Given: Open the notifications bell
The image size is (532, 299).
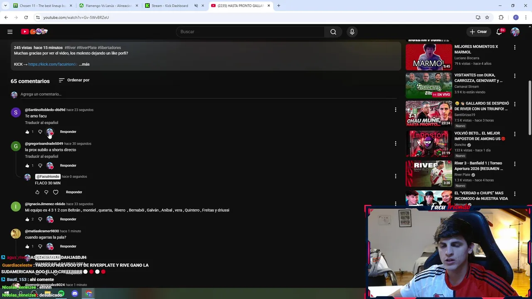Looking at the screenshot, I should click(x=500, y=32).
